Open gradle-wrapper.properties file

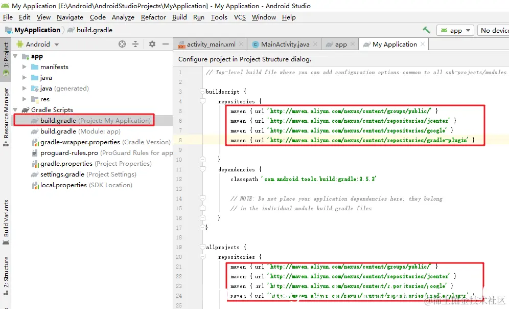click(101, 142)
